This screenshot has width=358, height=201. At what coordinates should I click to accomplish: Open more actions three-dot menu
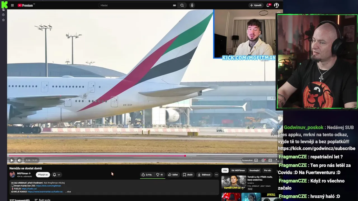click(x=216, y=174)
